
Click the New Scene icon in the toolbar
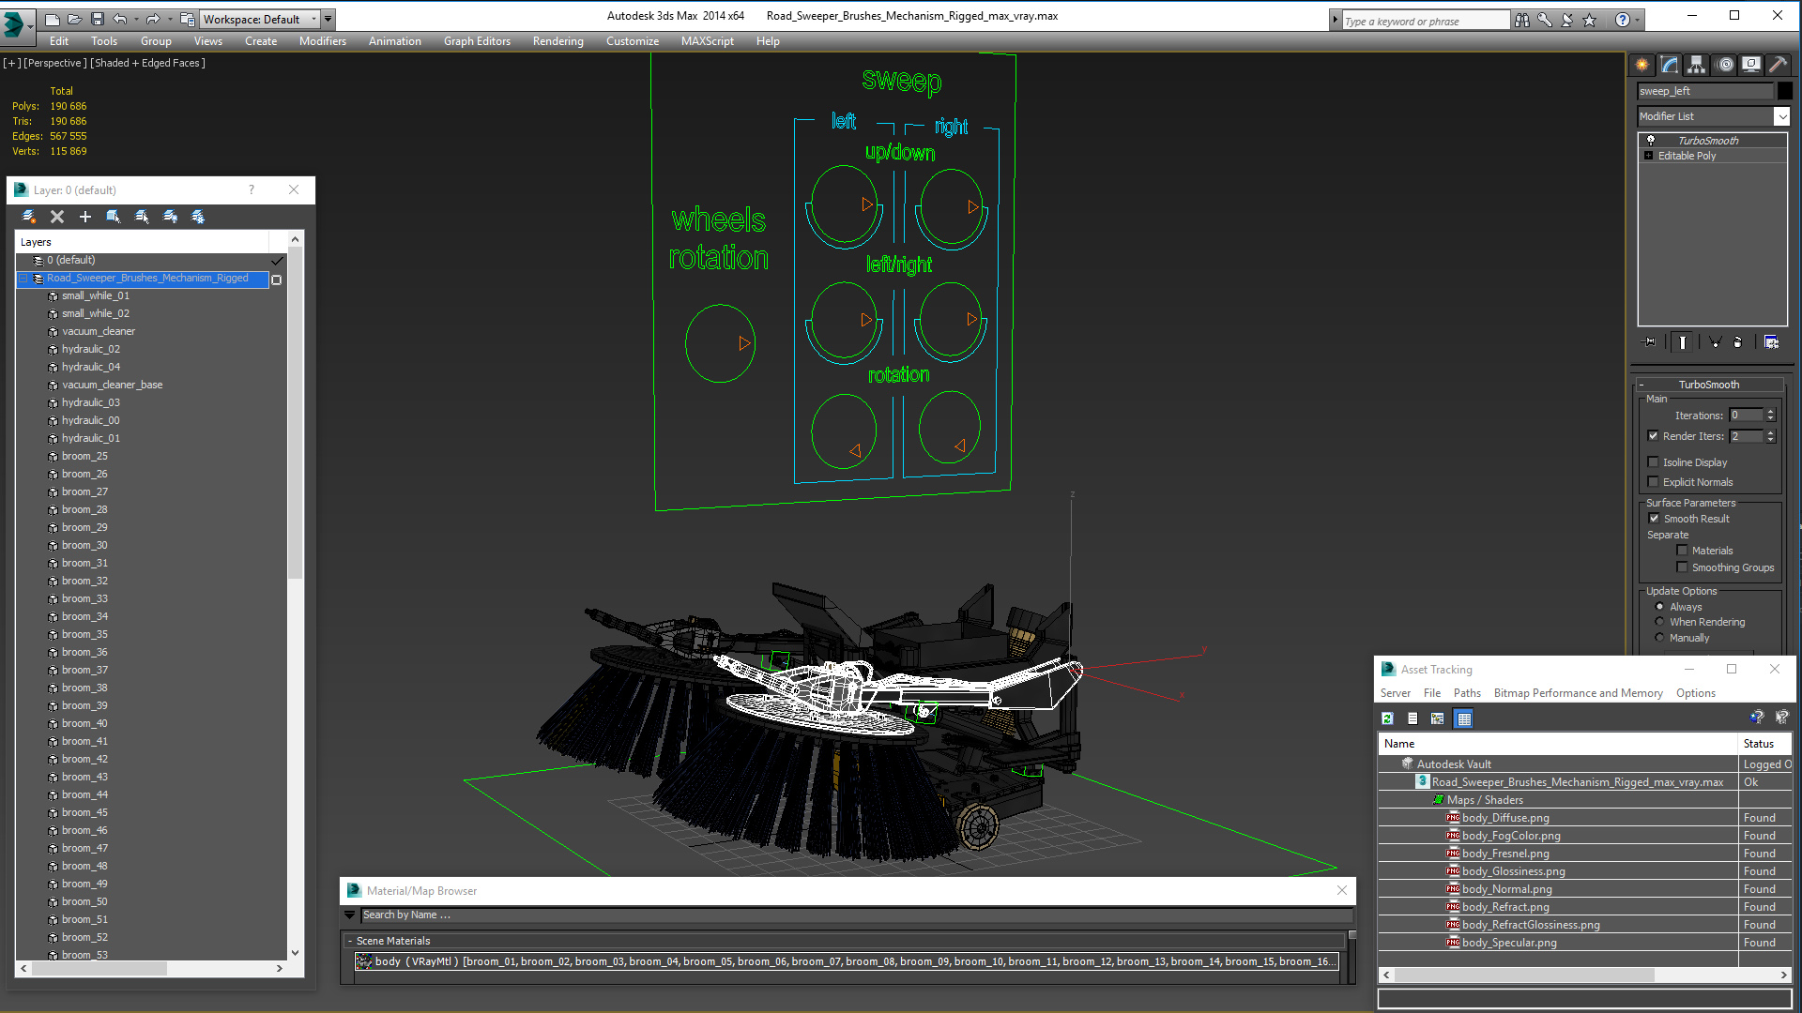(53, 19)
